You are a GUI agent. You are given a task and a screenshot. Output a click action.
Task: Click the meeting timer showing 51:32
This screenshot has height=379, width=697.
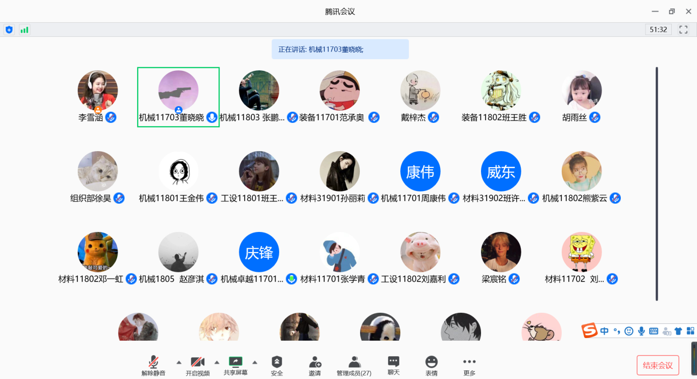658,30
